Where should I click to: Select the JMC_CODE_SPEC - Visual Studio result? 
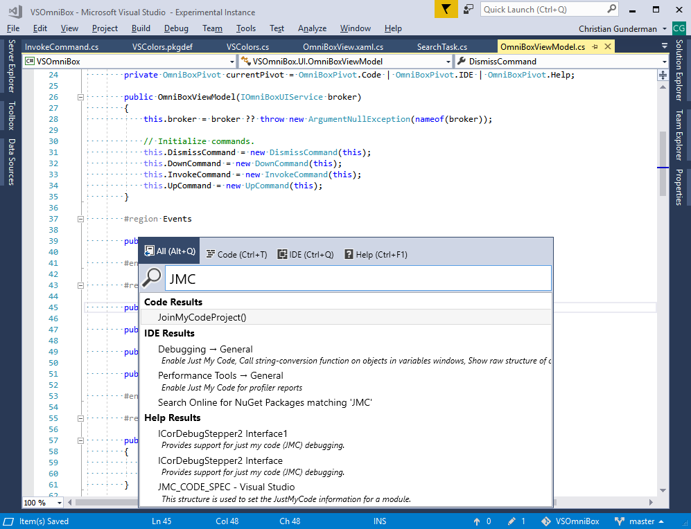346,493
